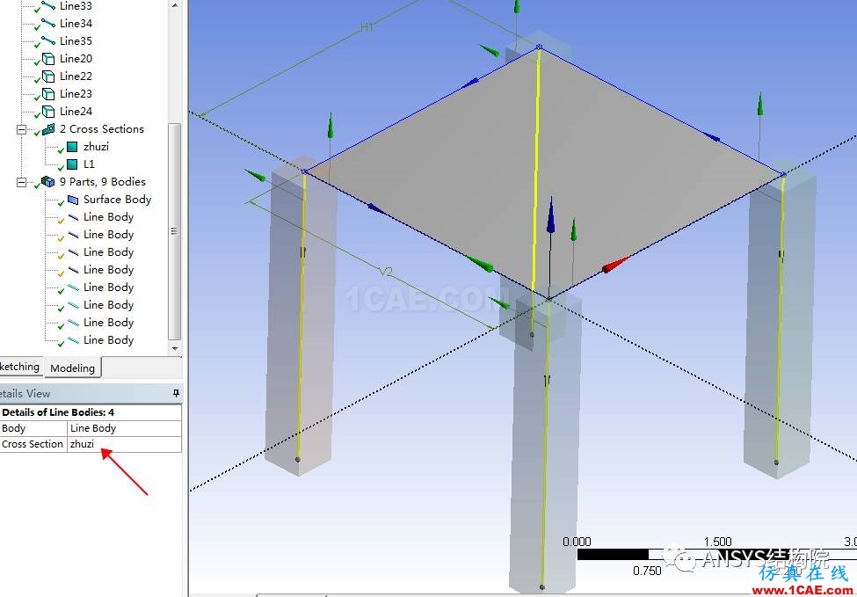Click the L1 cross section icon
857x597 pixels.
point(71,164)
